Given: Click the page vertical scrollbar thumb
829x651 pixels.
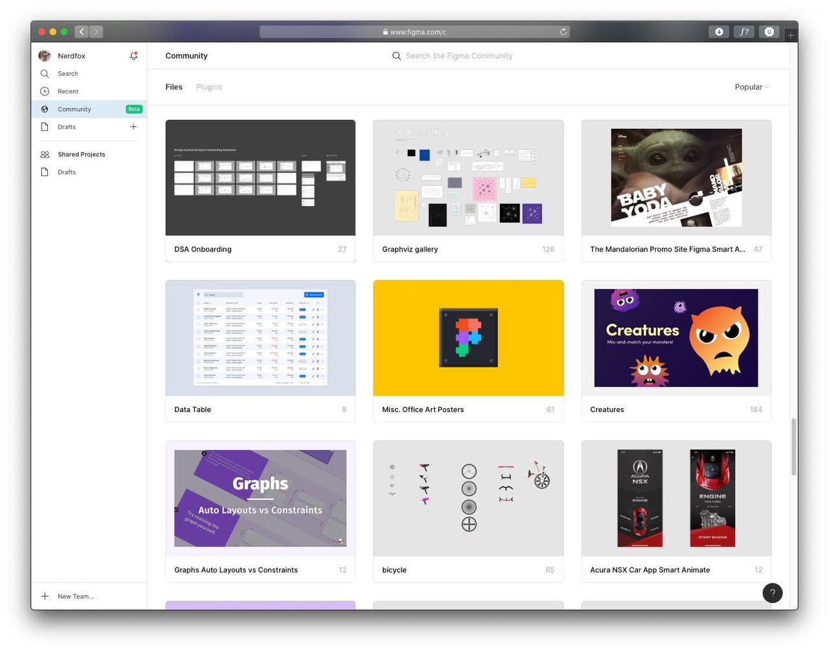Looking at the screenshot, I should pyautogui.click(x=793, y=447).
